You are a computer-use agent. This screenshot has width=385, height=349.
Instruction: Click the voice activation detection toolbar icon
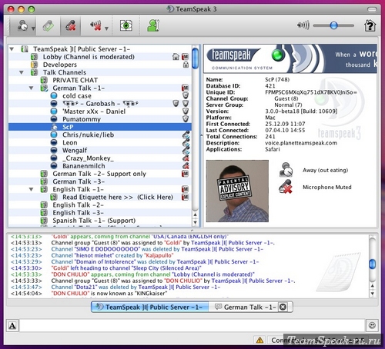48,25
